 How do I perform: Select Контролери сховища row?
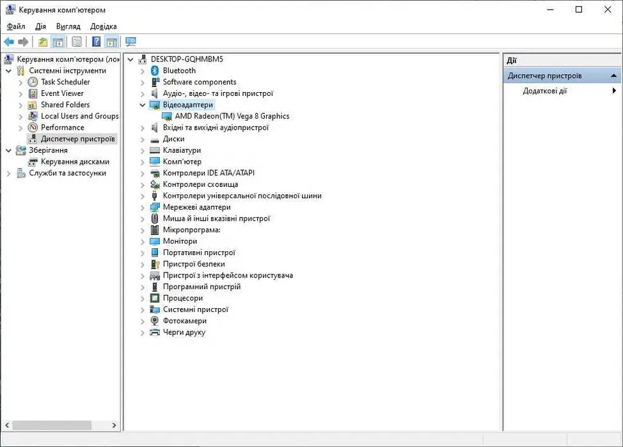tap(200, 184)
